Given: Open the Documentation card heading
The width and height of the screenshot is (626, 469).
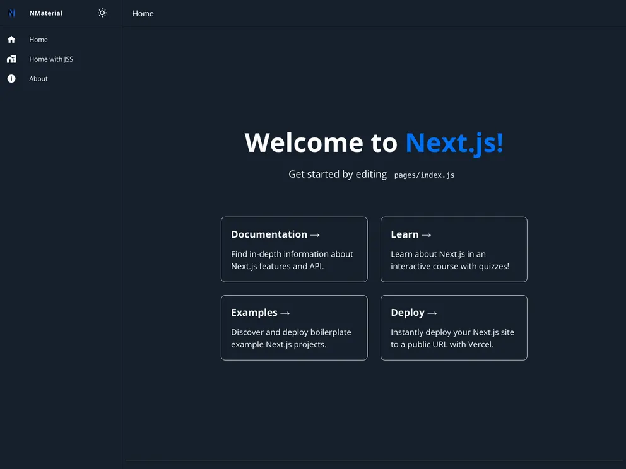Looking at the screenshot, I should 269,234.
